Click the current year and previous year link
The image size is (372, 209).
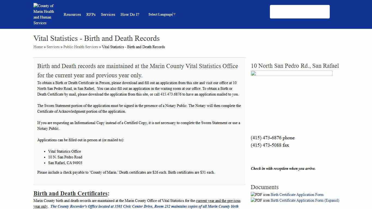218,201
